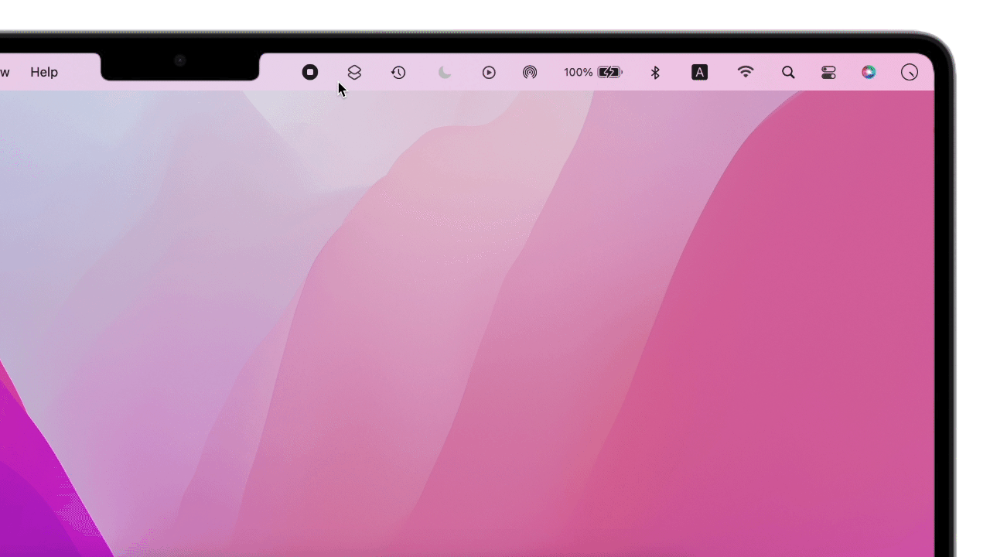Open the Now Playing play icon
The width and height of the screenshot is (990, 557).
(489, 72)
